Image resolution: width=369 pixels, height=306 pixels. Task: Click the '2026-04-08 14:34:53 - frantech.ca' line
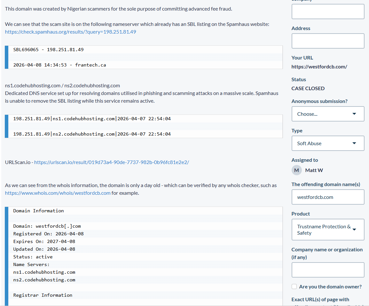point(59,65)
